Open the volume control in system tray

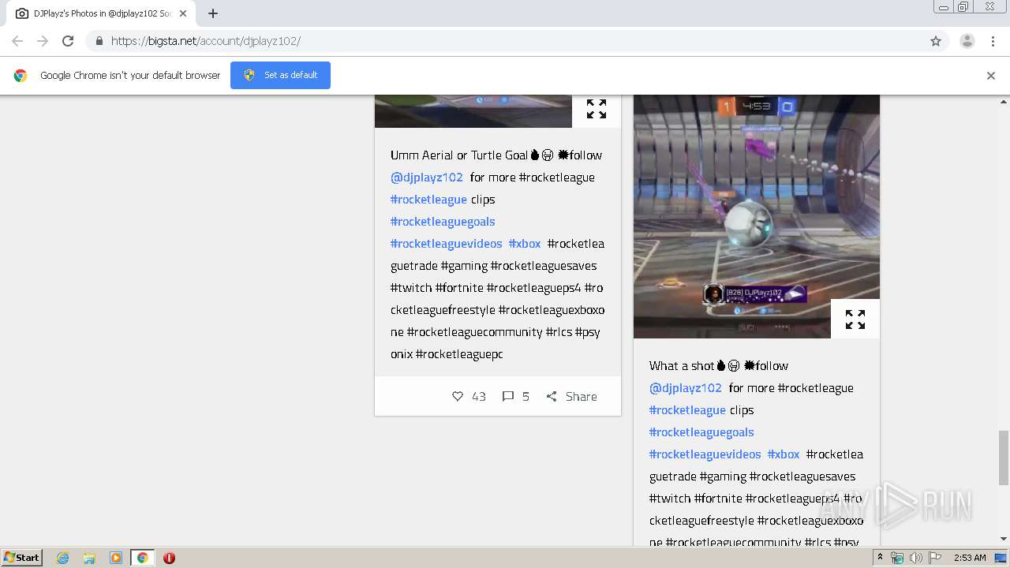coord(915,558)
